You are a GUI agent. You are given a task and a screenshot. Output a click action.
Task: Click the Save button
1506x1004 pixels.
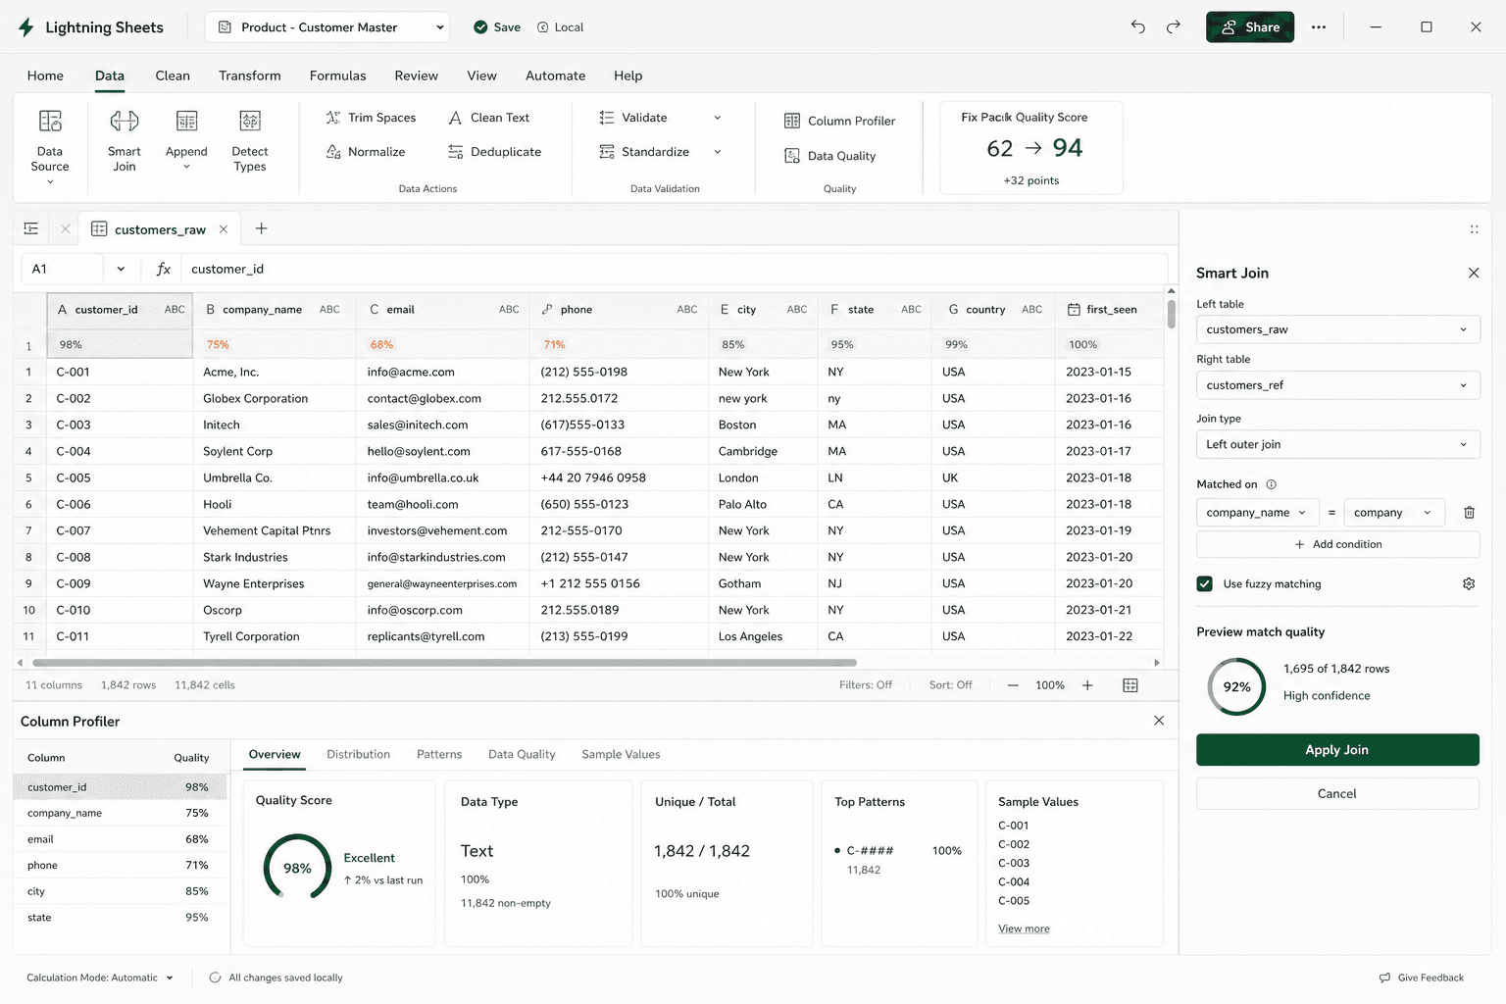pos(497,26)
